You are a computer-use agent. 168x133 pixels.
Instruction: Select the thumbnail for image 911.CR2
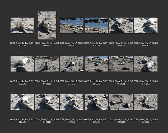47,64
